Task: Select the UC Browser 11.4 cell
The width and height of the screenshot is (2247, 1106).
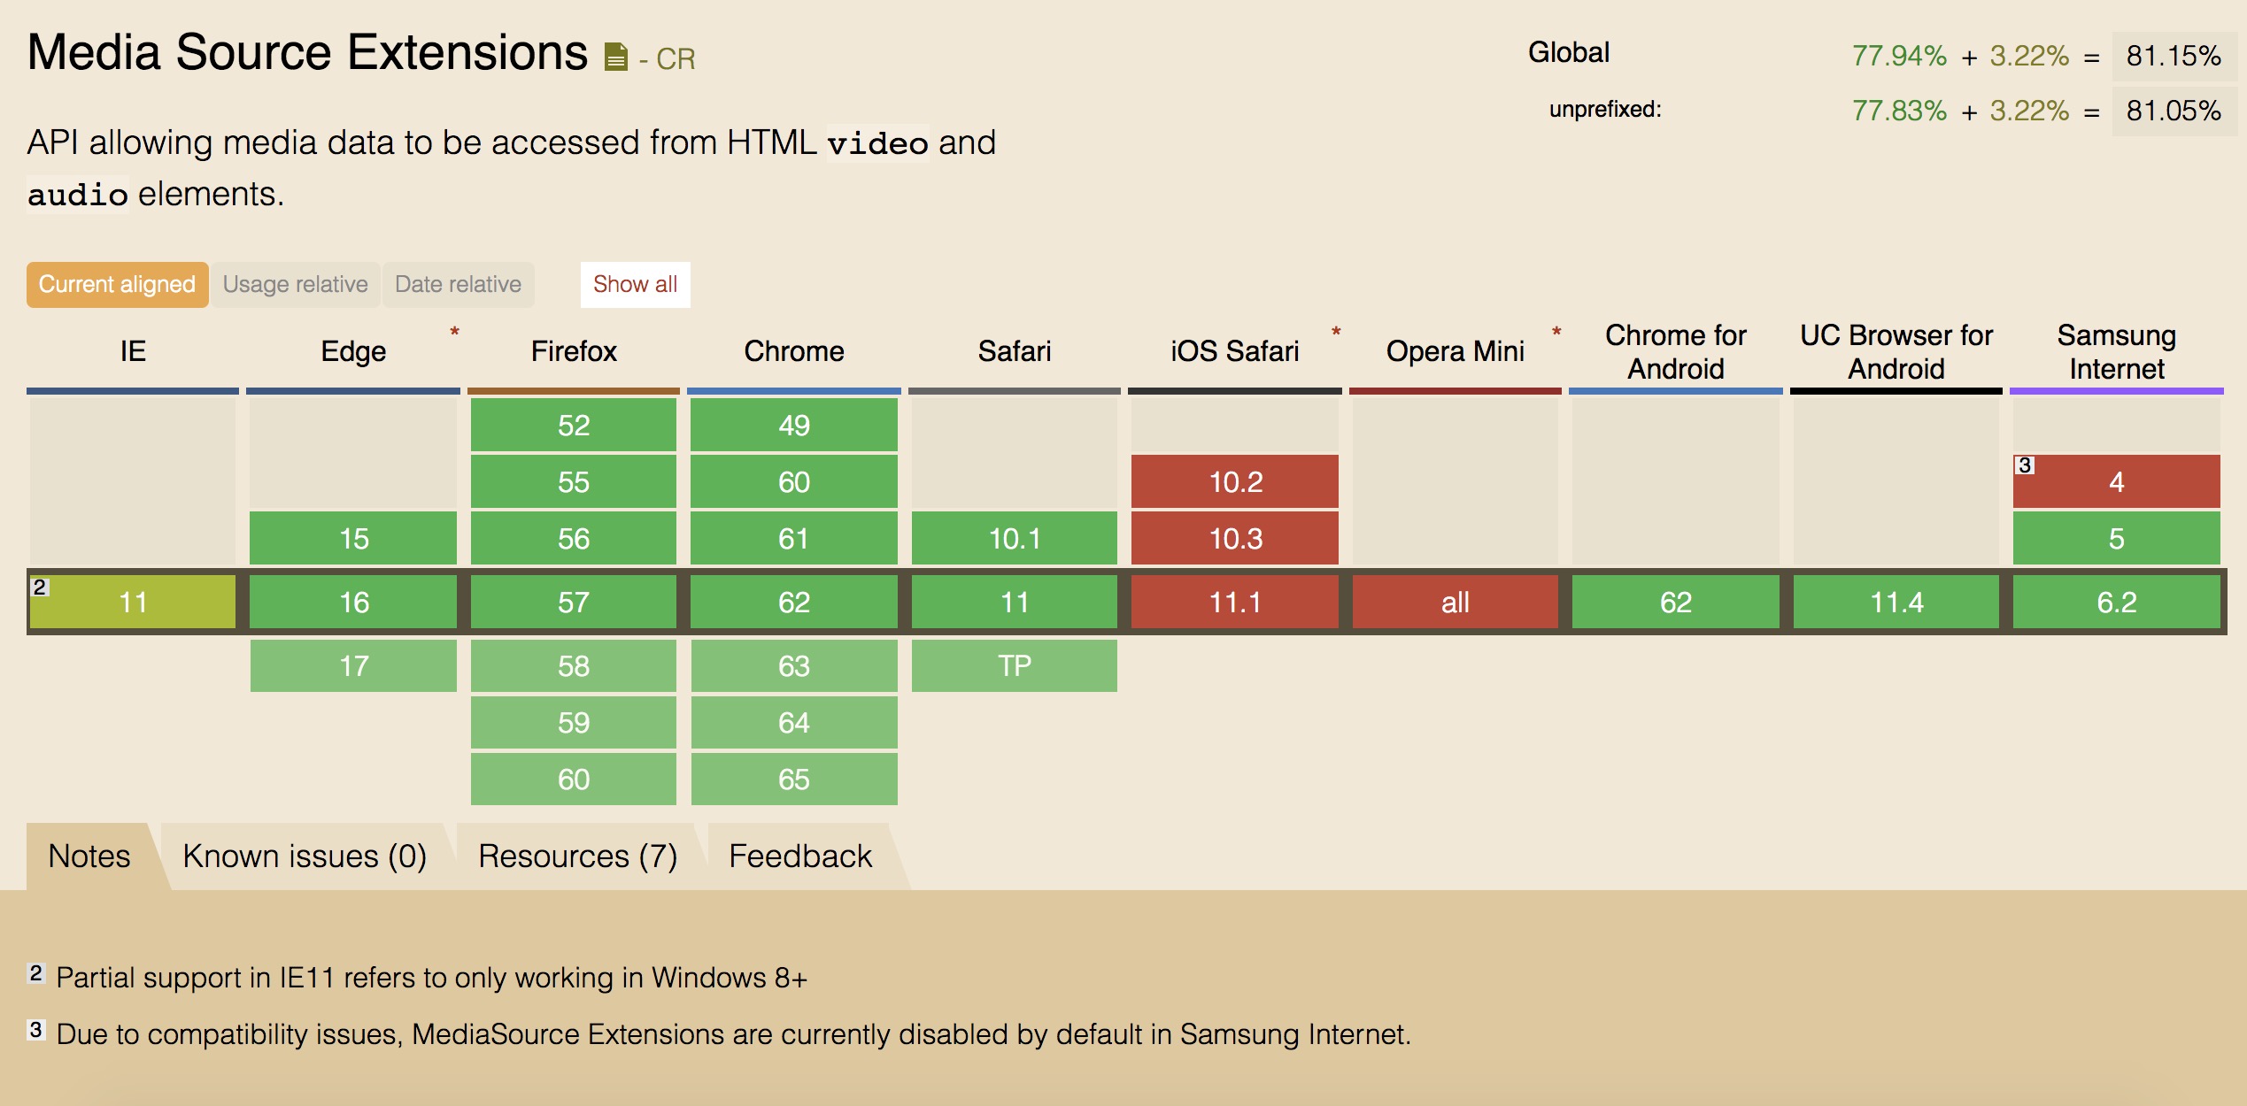Action: click(x=1896, y=603)
